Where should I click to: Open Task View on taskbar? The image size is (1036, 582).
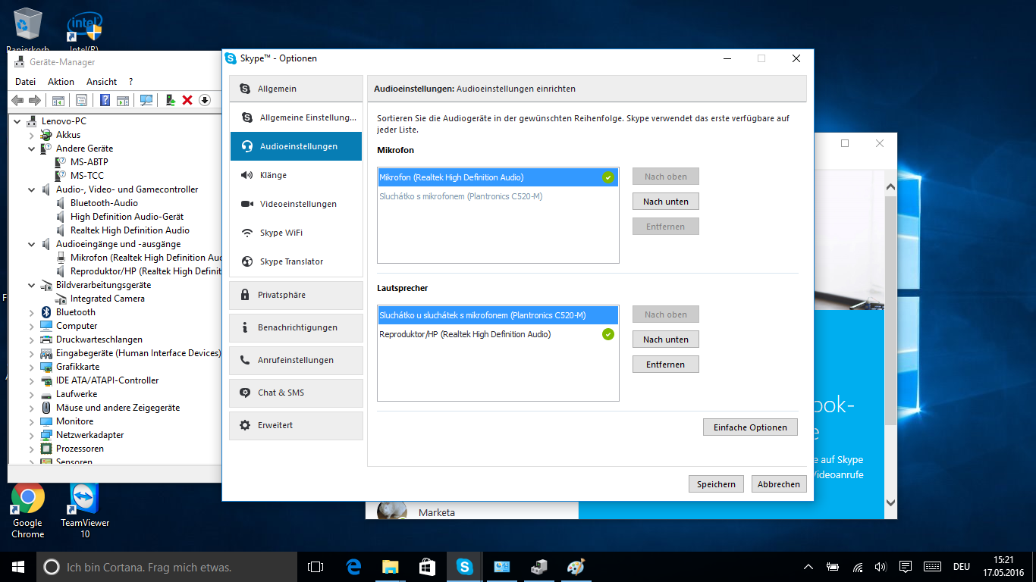(316, 567)
